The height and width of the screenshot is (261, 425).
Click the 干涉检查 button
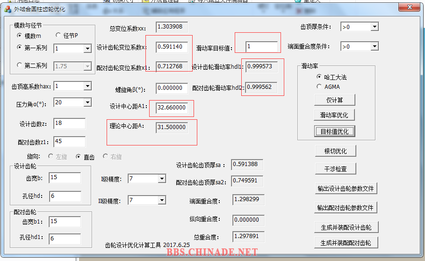(336, 169)
